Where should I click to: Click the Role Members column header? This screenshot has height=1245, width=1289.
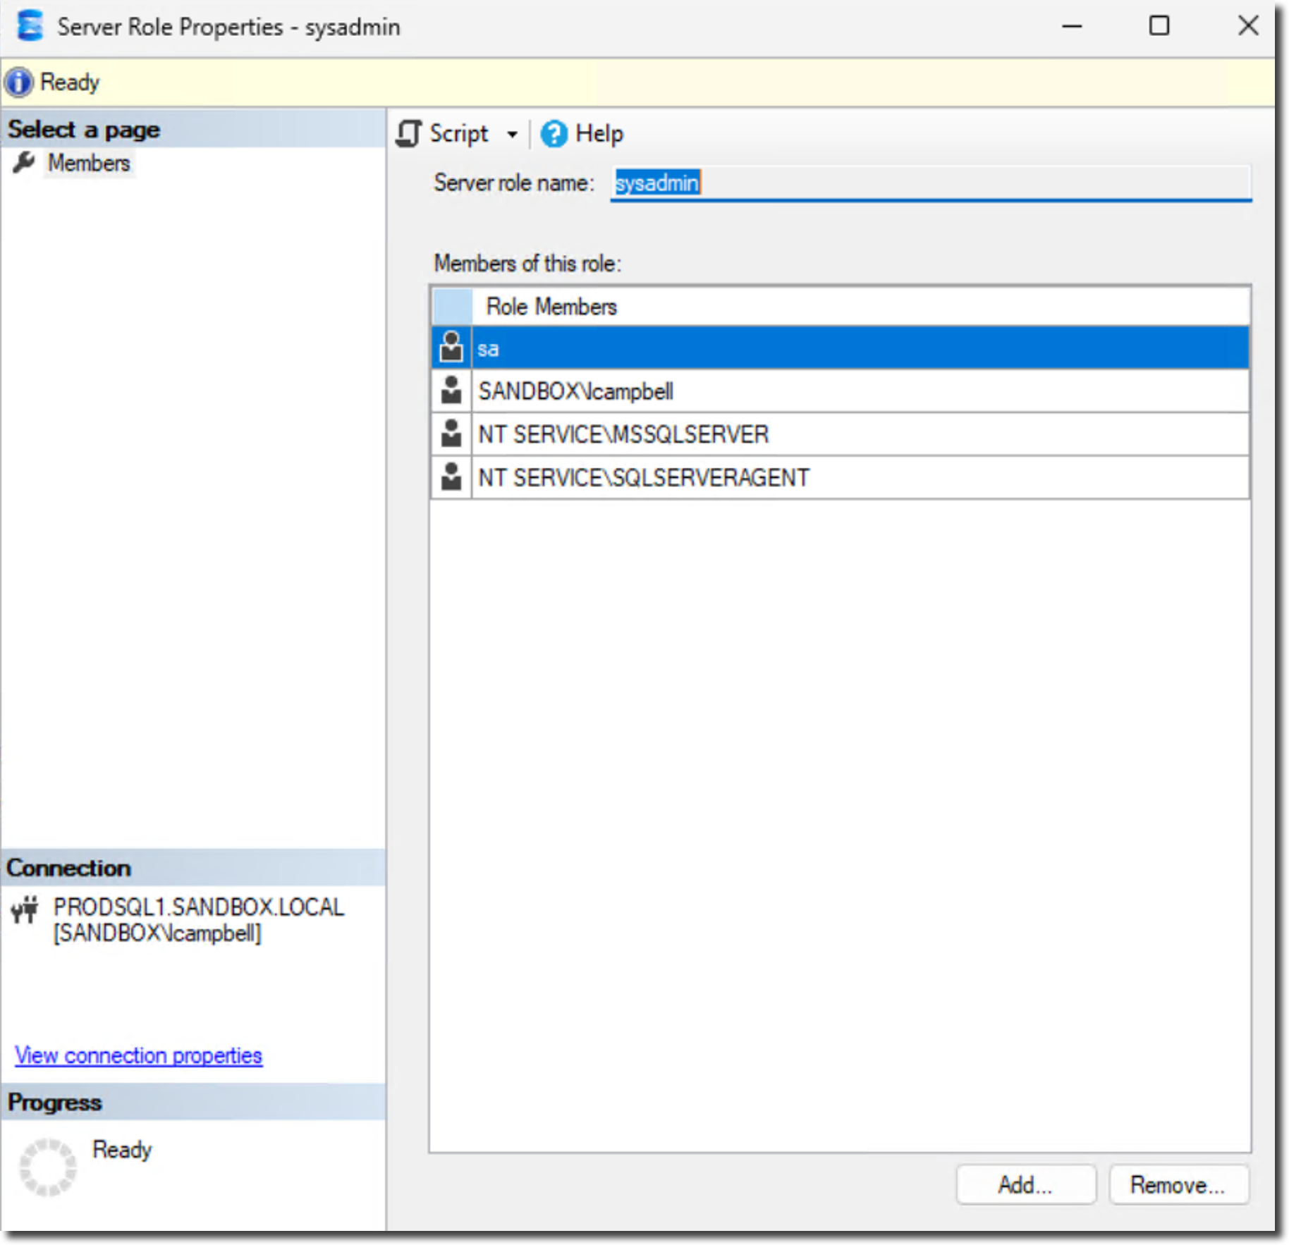pos(861,306)
